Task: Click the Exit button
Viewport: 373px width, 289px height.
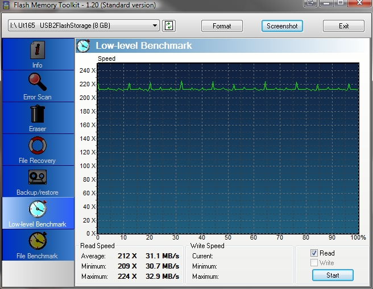Action: 343,26
